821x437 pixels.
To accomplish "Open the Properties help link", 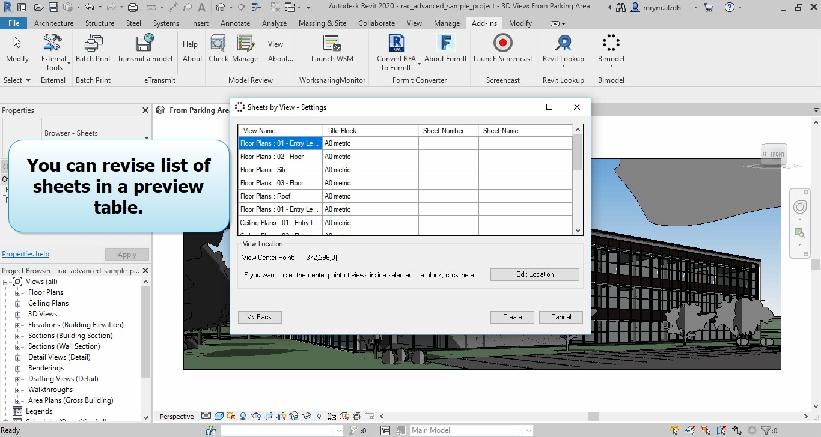I will [x=26, y=254].
